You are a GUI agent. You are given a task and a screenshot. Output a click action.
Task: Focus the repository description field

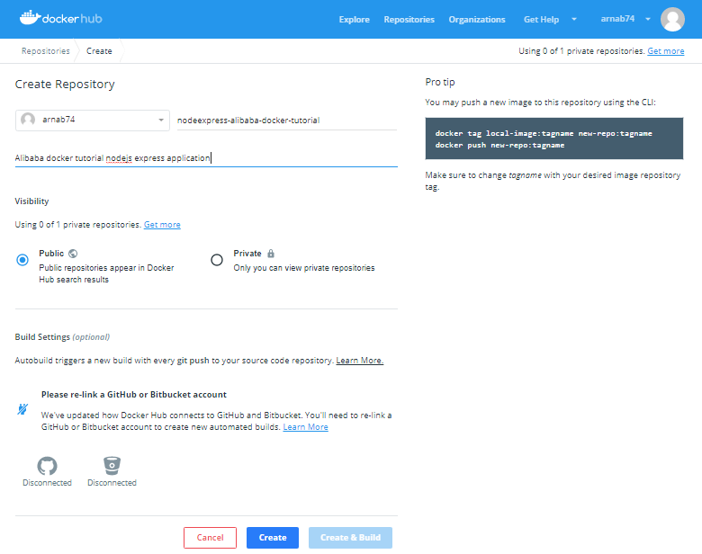pyautogui.click(x=206, y=158)
